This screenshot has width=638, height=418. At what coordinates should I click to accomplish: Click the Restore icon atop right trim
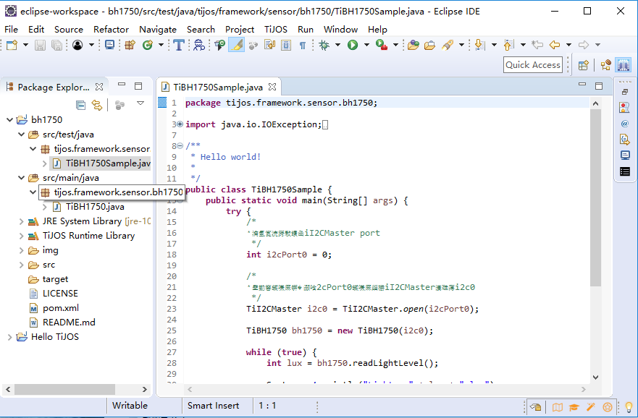click(x=624, y=92)
